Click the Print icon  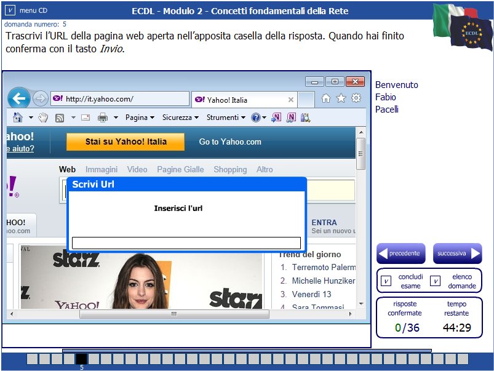[x=102, y=117]
